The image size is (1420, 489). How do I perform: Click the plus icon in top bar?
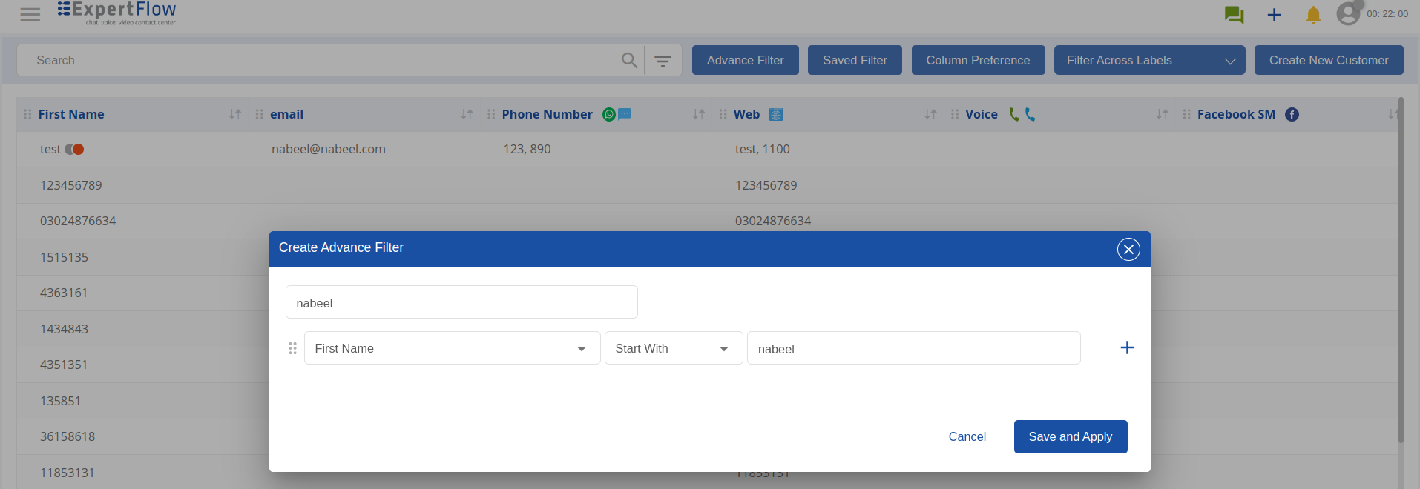1274,15
